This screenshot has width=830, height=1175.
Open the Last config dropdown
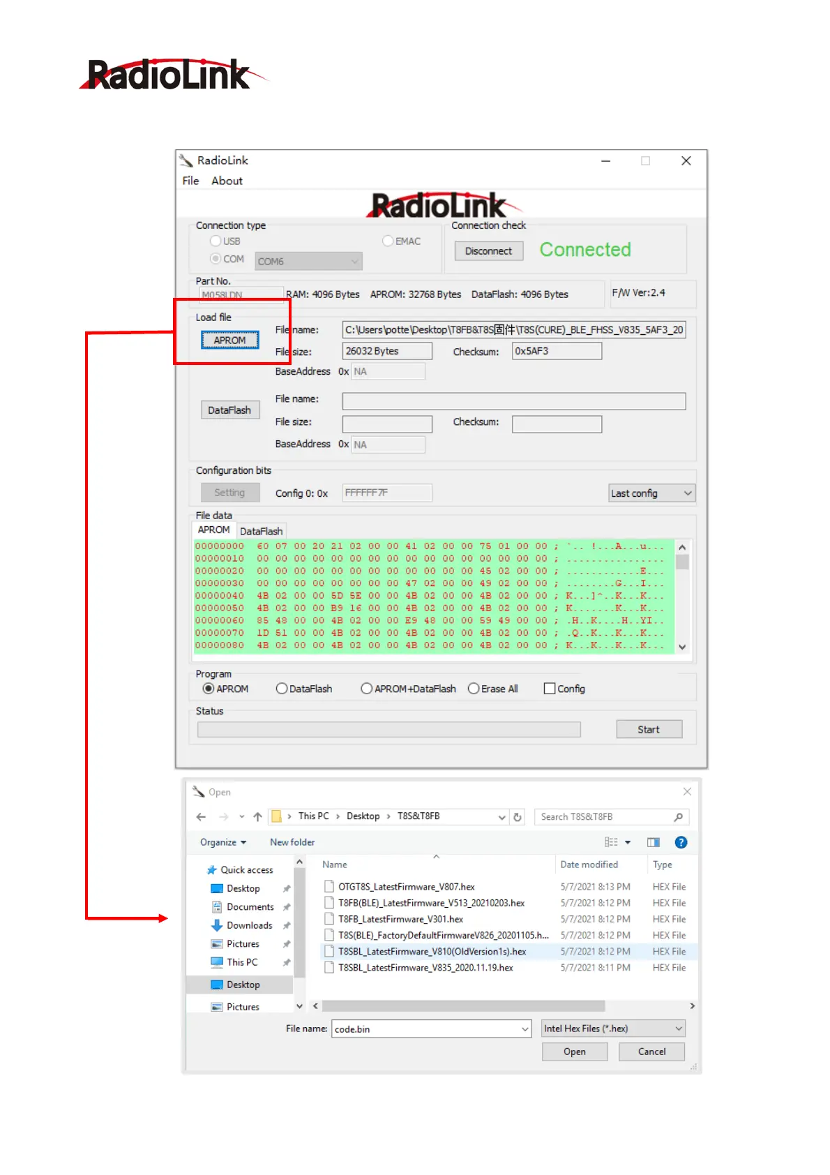[x=651, y=493]
